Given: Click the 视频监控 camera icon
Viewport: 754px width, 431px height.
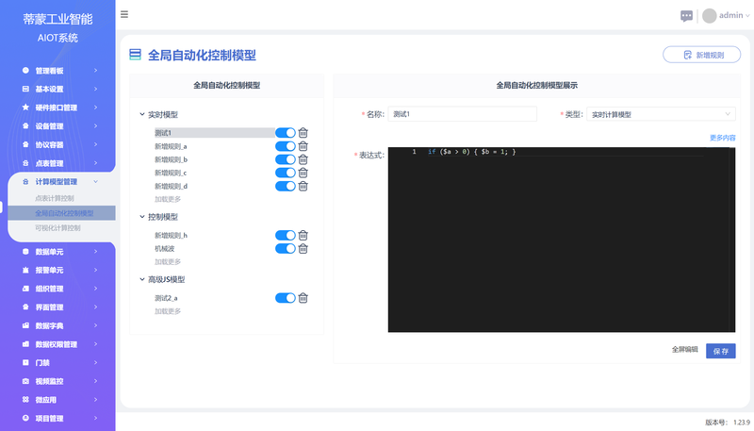Looking at the screenshot, I should (25, 381).
